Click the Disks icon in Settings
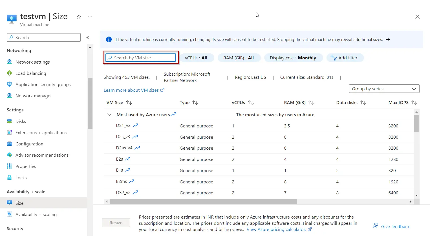Image resolution: width=430 pixels, height=236 pixels. coord(10,121)
